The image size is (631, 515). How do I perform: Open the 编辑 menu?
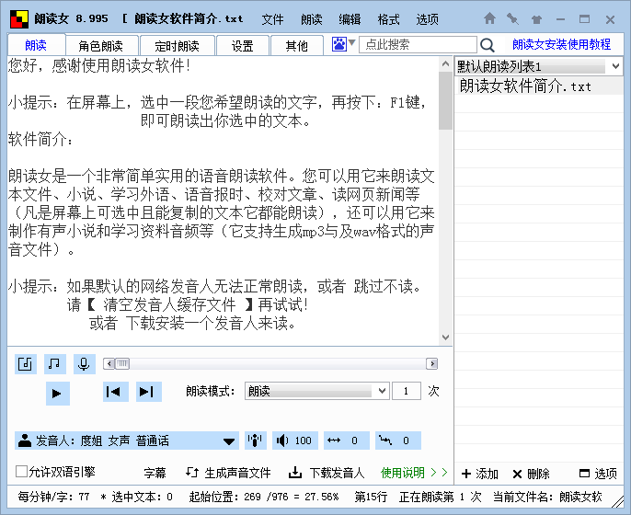[350, 19]
